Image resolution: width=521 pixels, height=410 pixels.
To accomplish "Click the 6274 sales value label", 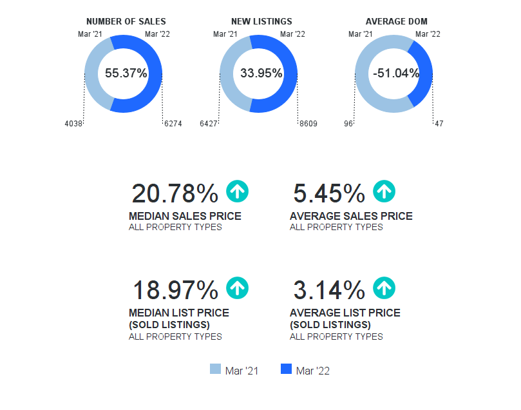I will point(173,124).
